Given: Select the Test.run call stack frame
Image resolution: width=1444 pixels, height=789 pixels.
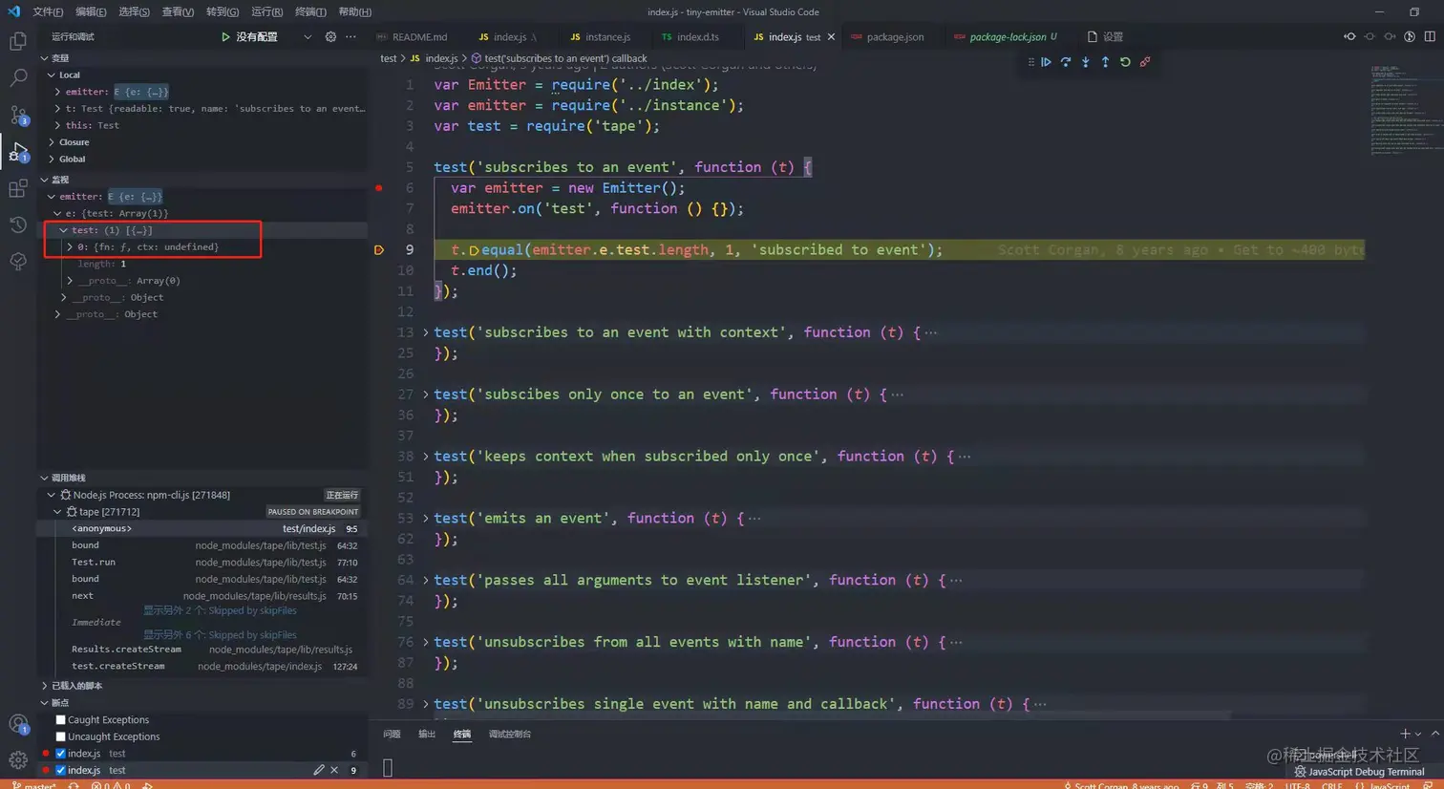Looking at the screenshot, I should (94, 563).
